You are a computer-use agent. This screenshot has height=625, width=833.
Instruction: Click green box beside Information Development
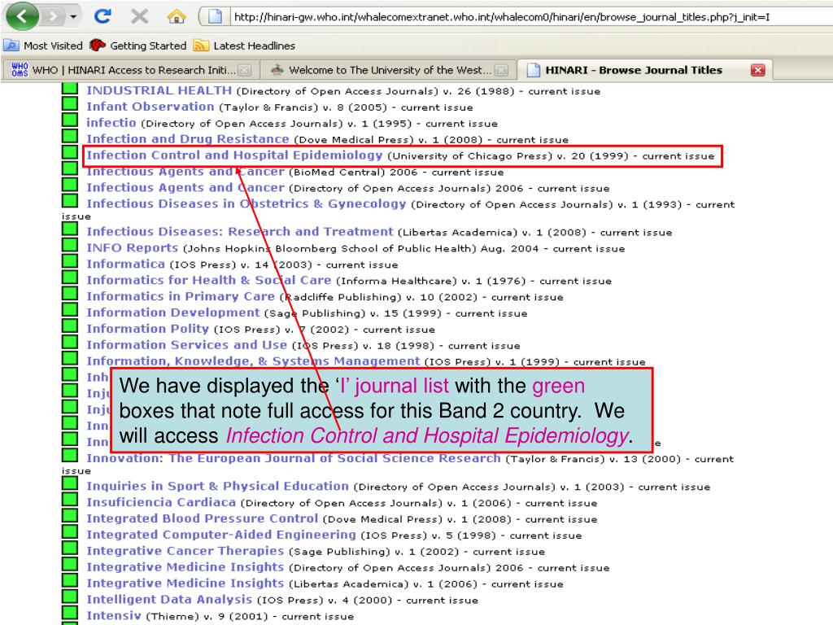[70, 309]
